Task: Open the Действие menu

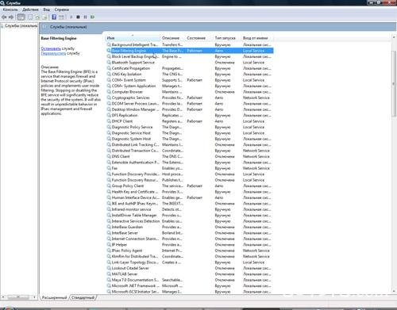Action: coord(30,10)
